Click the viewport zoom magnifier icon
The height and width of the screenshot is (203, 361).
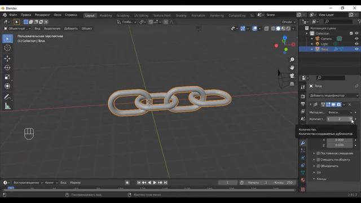(x=292, y=60)
